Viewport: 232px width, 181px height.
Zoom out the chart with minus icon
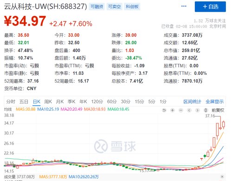(x=180, y=110)
